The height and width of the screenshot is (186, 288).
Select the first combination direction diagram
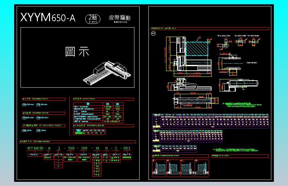coord(159,168)
